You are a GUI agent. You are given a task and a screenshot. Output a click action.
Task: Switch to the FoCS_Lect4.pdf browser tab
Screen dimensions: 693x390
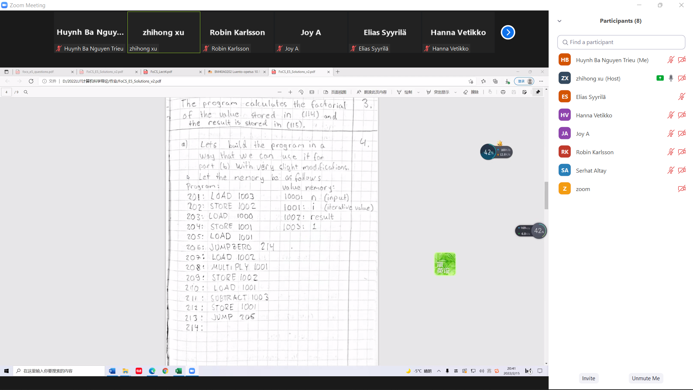(x=161, y=72)
